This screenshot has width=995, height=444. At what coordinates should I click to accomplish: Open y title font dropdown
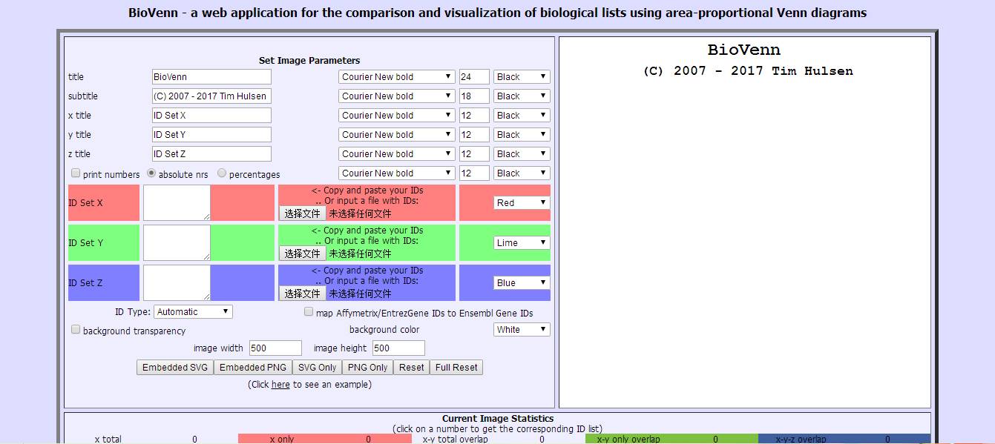click(397, 134)
